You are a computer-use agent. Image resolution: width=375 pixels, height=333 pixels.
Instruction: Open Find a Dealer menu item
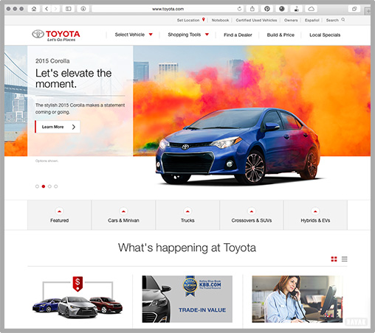238,35
